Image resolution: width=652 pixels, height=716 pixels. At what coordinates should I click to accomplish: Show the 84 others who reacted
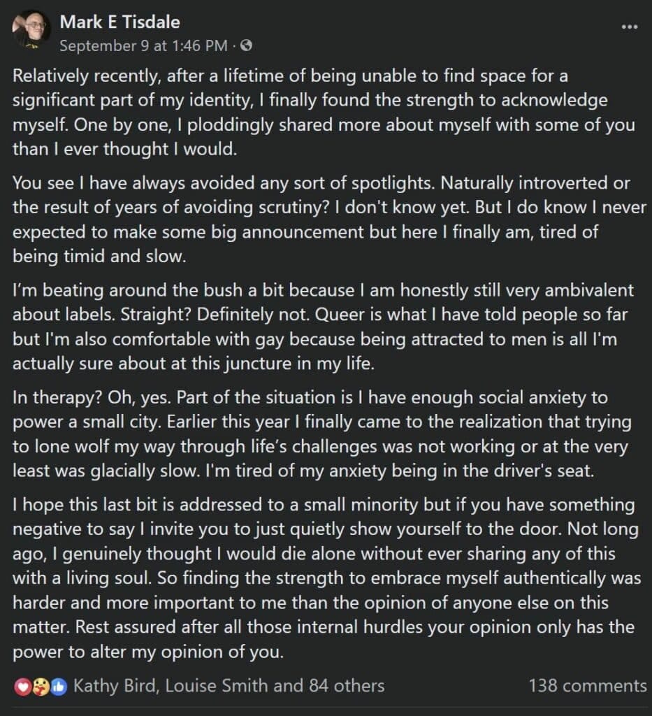(347, 686)
